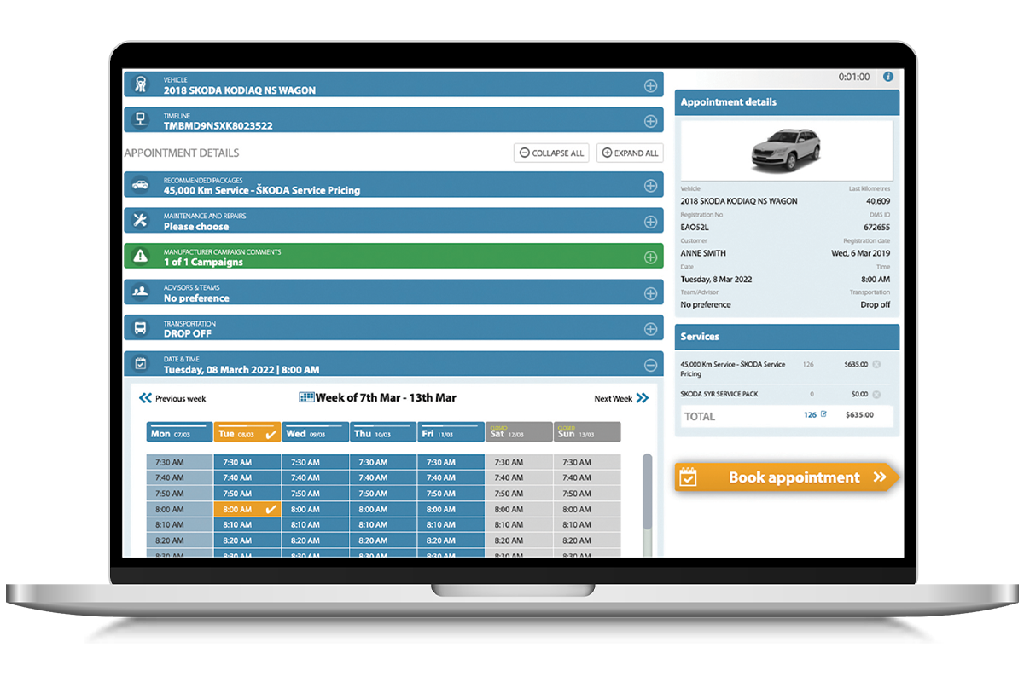Click the wrench icon on Maintenance and Repairs
The height and width of the screenshot is (682, 1024).
(141, 221)
